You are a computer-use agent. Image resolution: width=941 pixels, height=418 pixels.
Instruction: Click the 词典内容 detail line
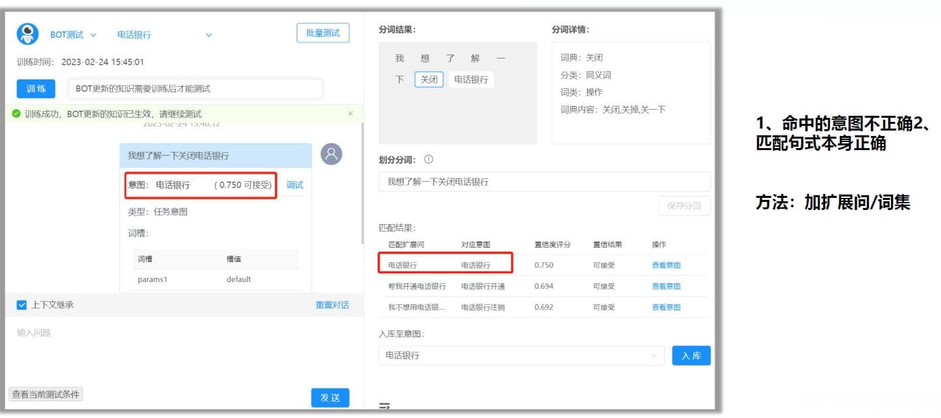613,109
